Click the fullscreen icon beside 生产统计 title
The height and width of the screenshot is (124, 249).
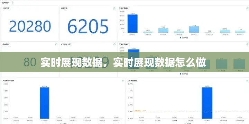12,3
